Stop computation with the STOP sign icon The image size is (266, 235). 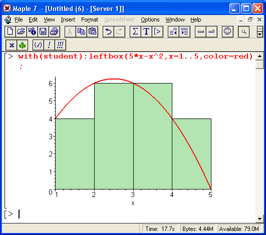[227, 31]
